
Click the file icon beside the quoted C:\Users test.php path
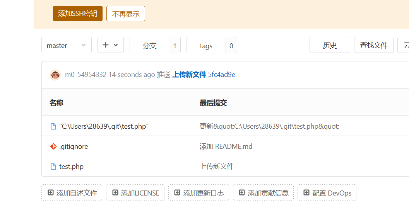point(53,126)
